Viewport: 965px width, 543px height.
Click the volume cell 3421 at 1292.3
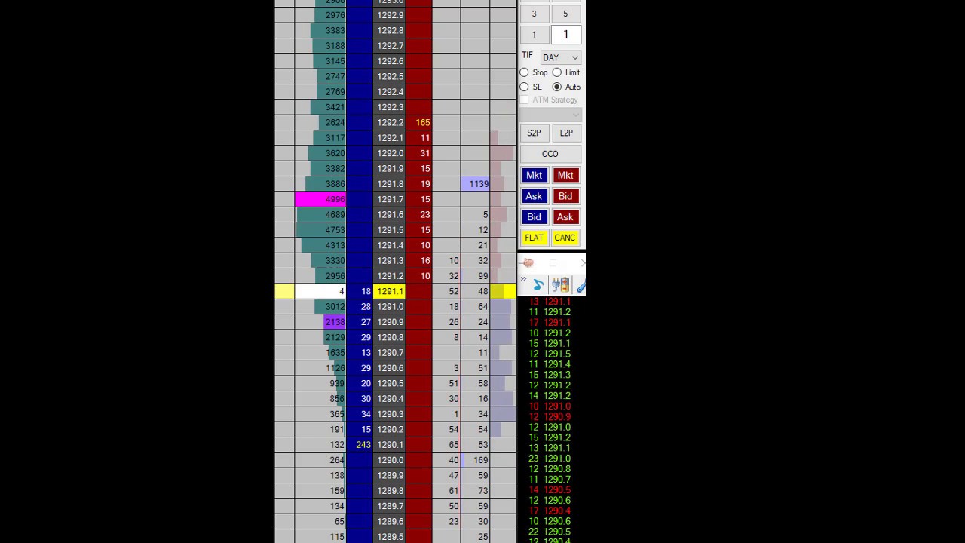coord(320,107)
